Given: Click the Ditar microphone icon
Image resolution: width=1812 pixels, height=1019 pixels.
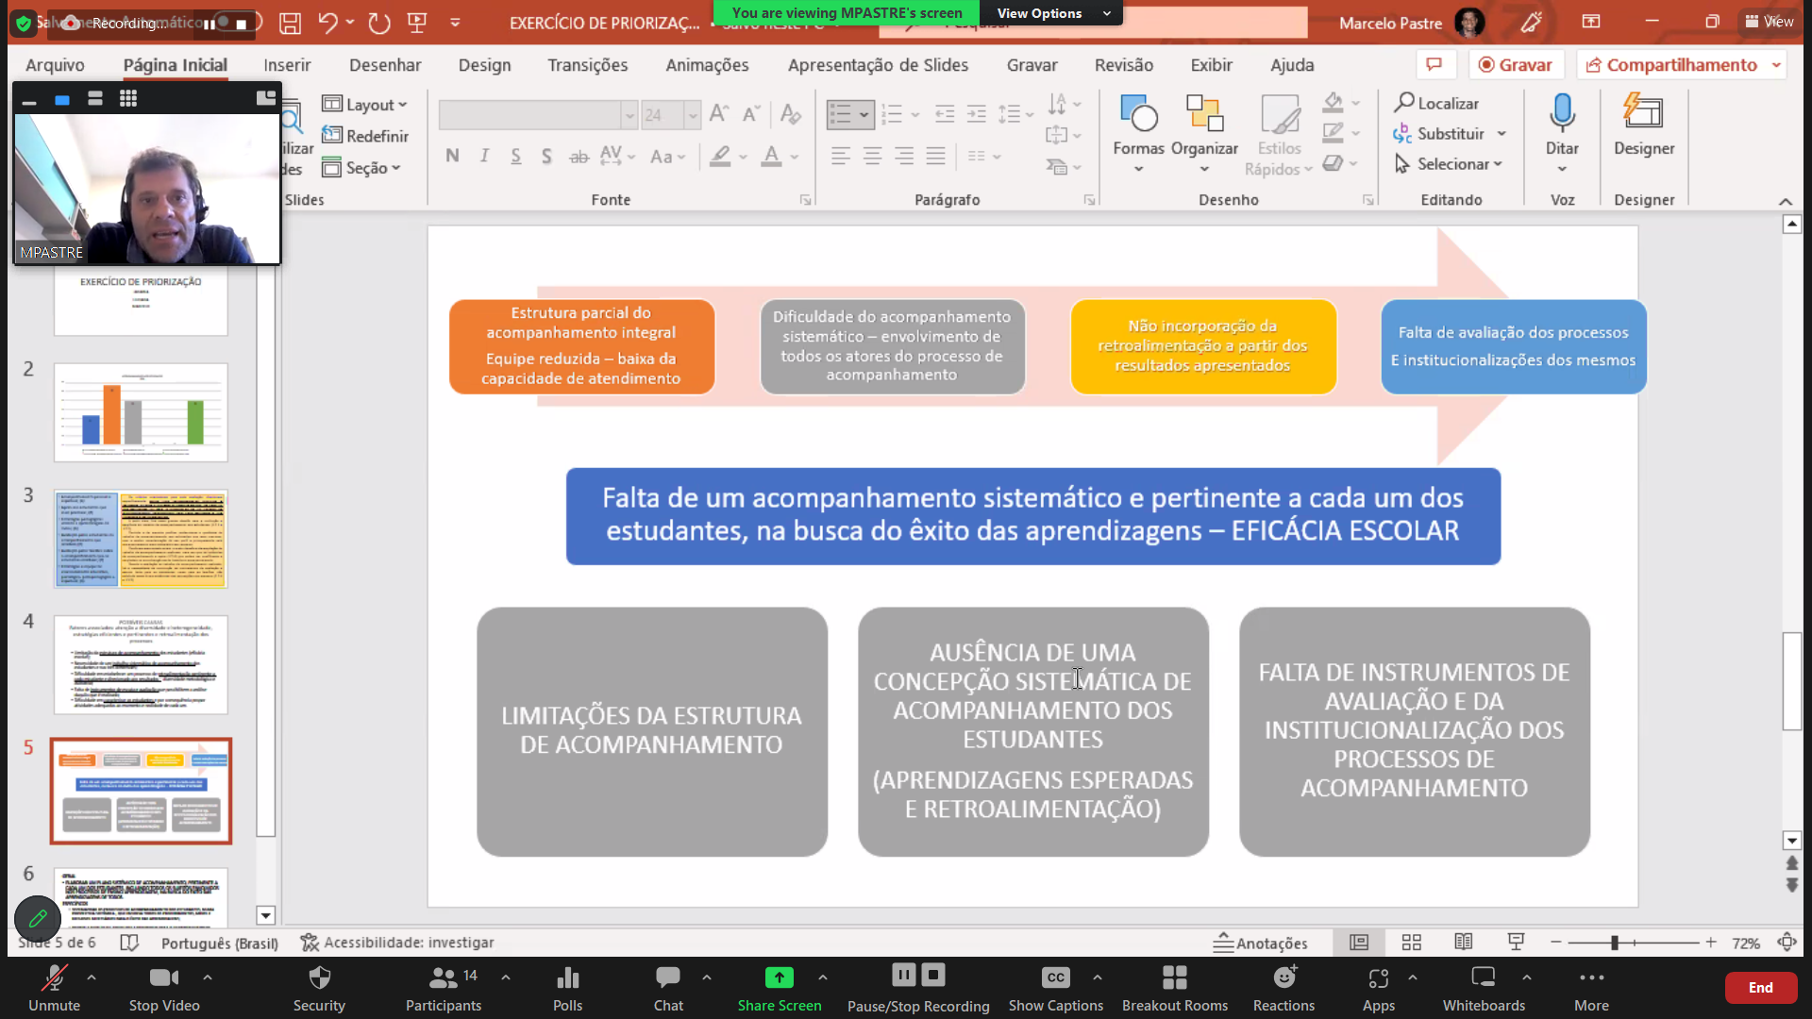Looking at the screenshot, I should coord(1562,132).
